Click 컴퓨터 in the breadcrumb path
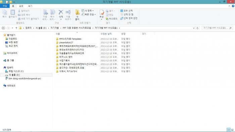This screenshot has height=132, width=235. click(29, 28)
